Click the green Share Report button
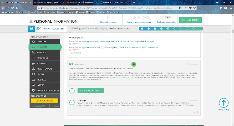The height and width of the screenshot is (126, 234). pyautogui.click(x=190, y=20)
